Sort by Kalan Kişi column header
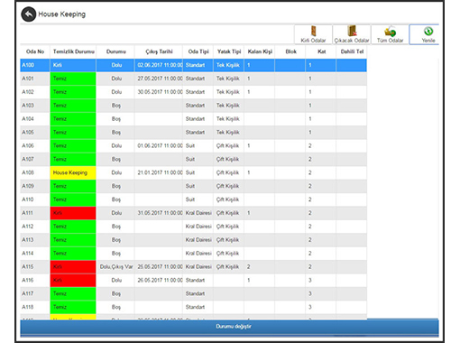This screenshot has width=460, height=343. point(260,51)
